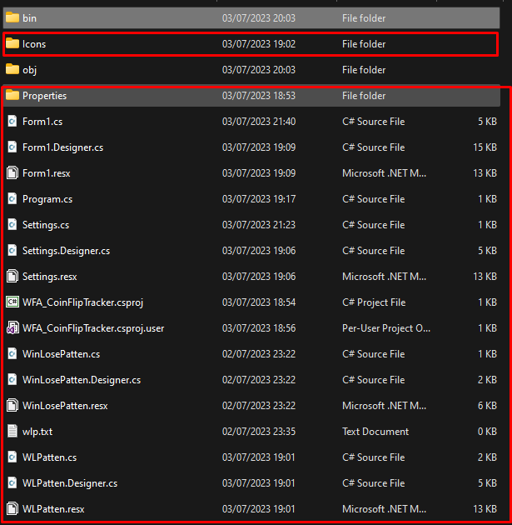This screenshot has width=512, height=525.
Task: Select the name WFA_CoinFlipTracker.csproj.user
Action: point(93,328)
